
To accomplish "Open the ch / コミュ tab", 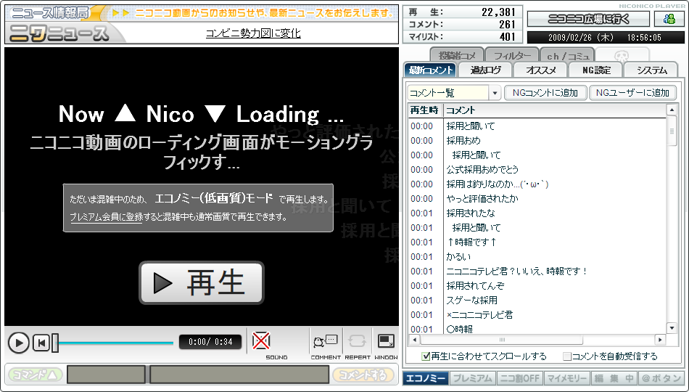I will point(567,55).
